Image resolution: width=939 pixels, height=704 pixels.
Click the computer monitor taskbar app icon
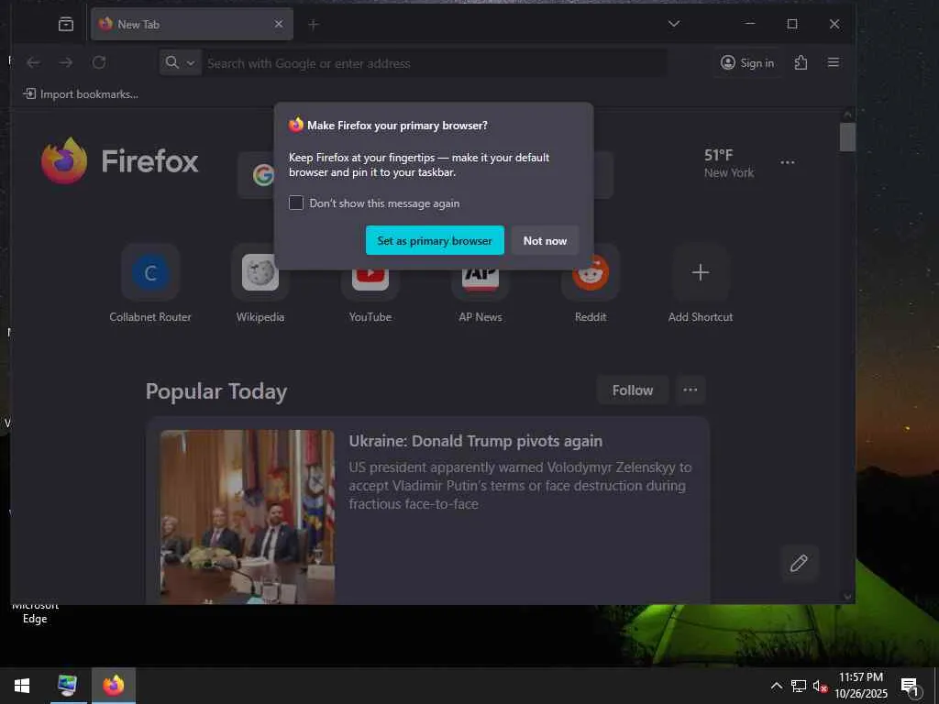pyautogui.click(x=67, y=686)
